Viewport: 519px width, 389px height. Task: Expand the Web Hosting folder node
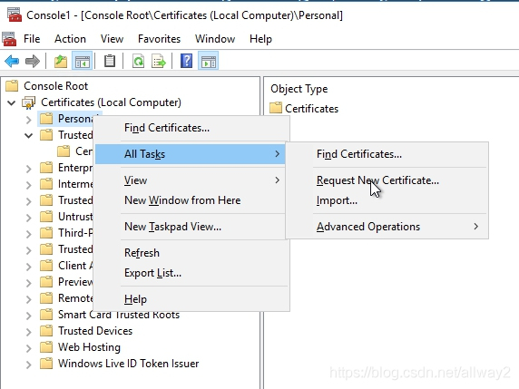pos(29,348)
